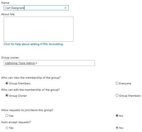Click into the About Me text area
Image resolution: width=142 pixels, height=132 pixels.
[38, 29]
